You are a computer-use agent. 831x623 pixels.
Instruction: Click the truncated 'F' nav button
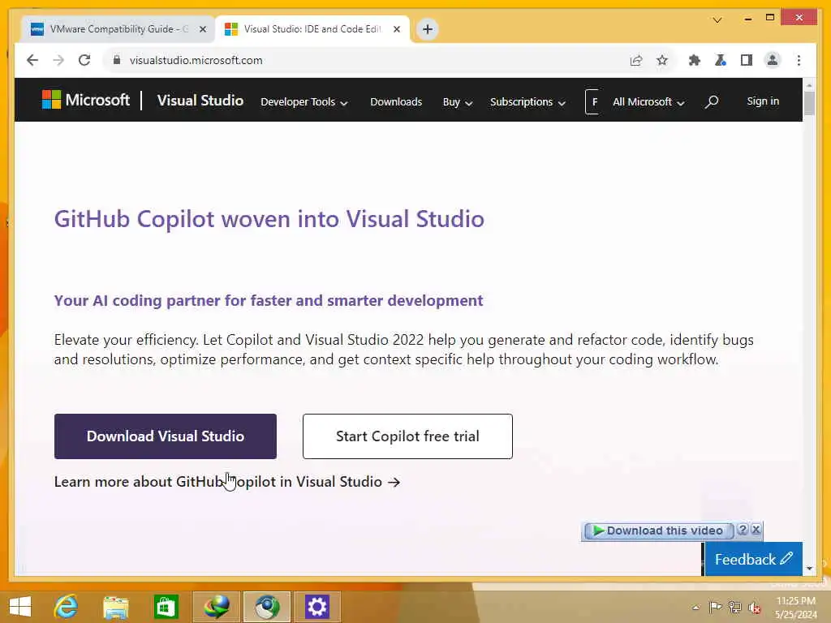point(592,101)
